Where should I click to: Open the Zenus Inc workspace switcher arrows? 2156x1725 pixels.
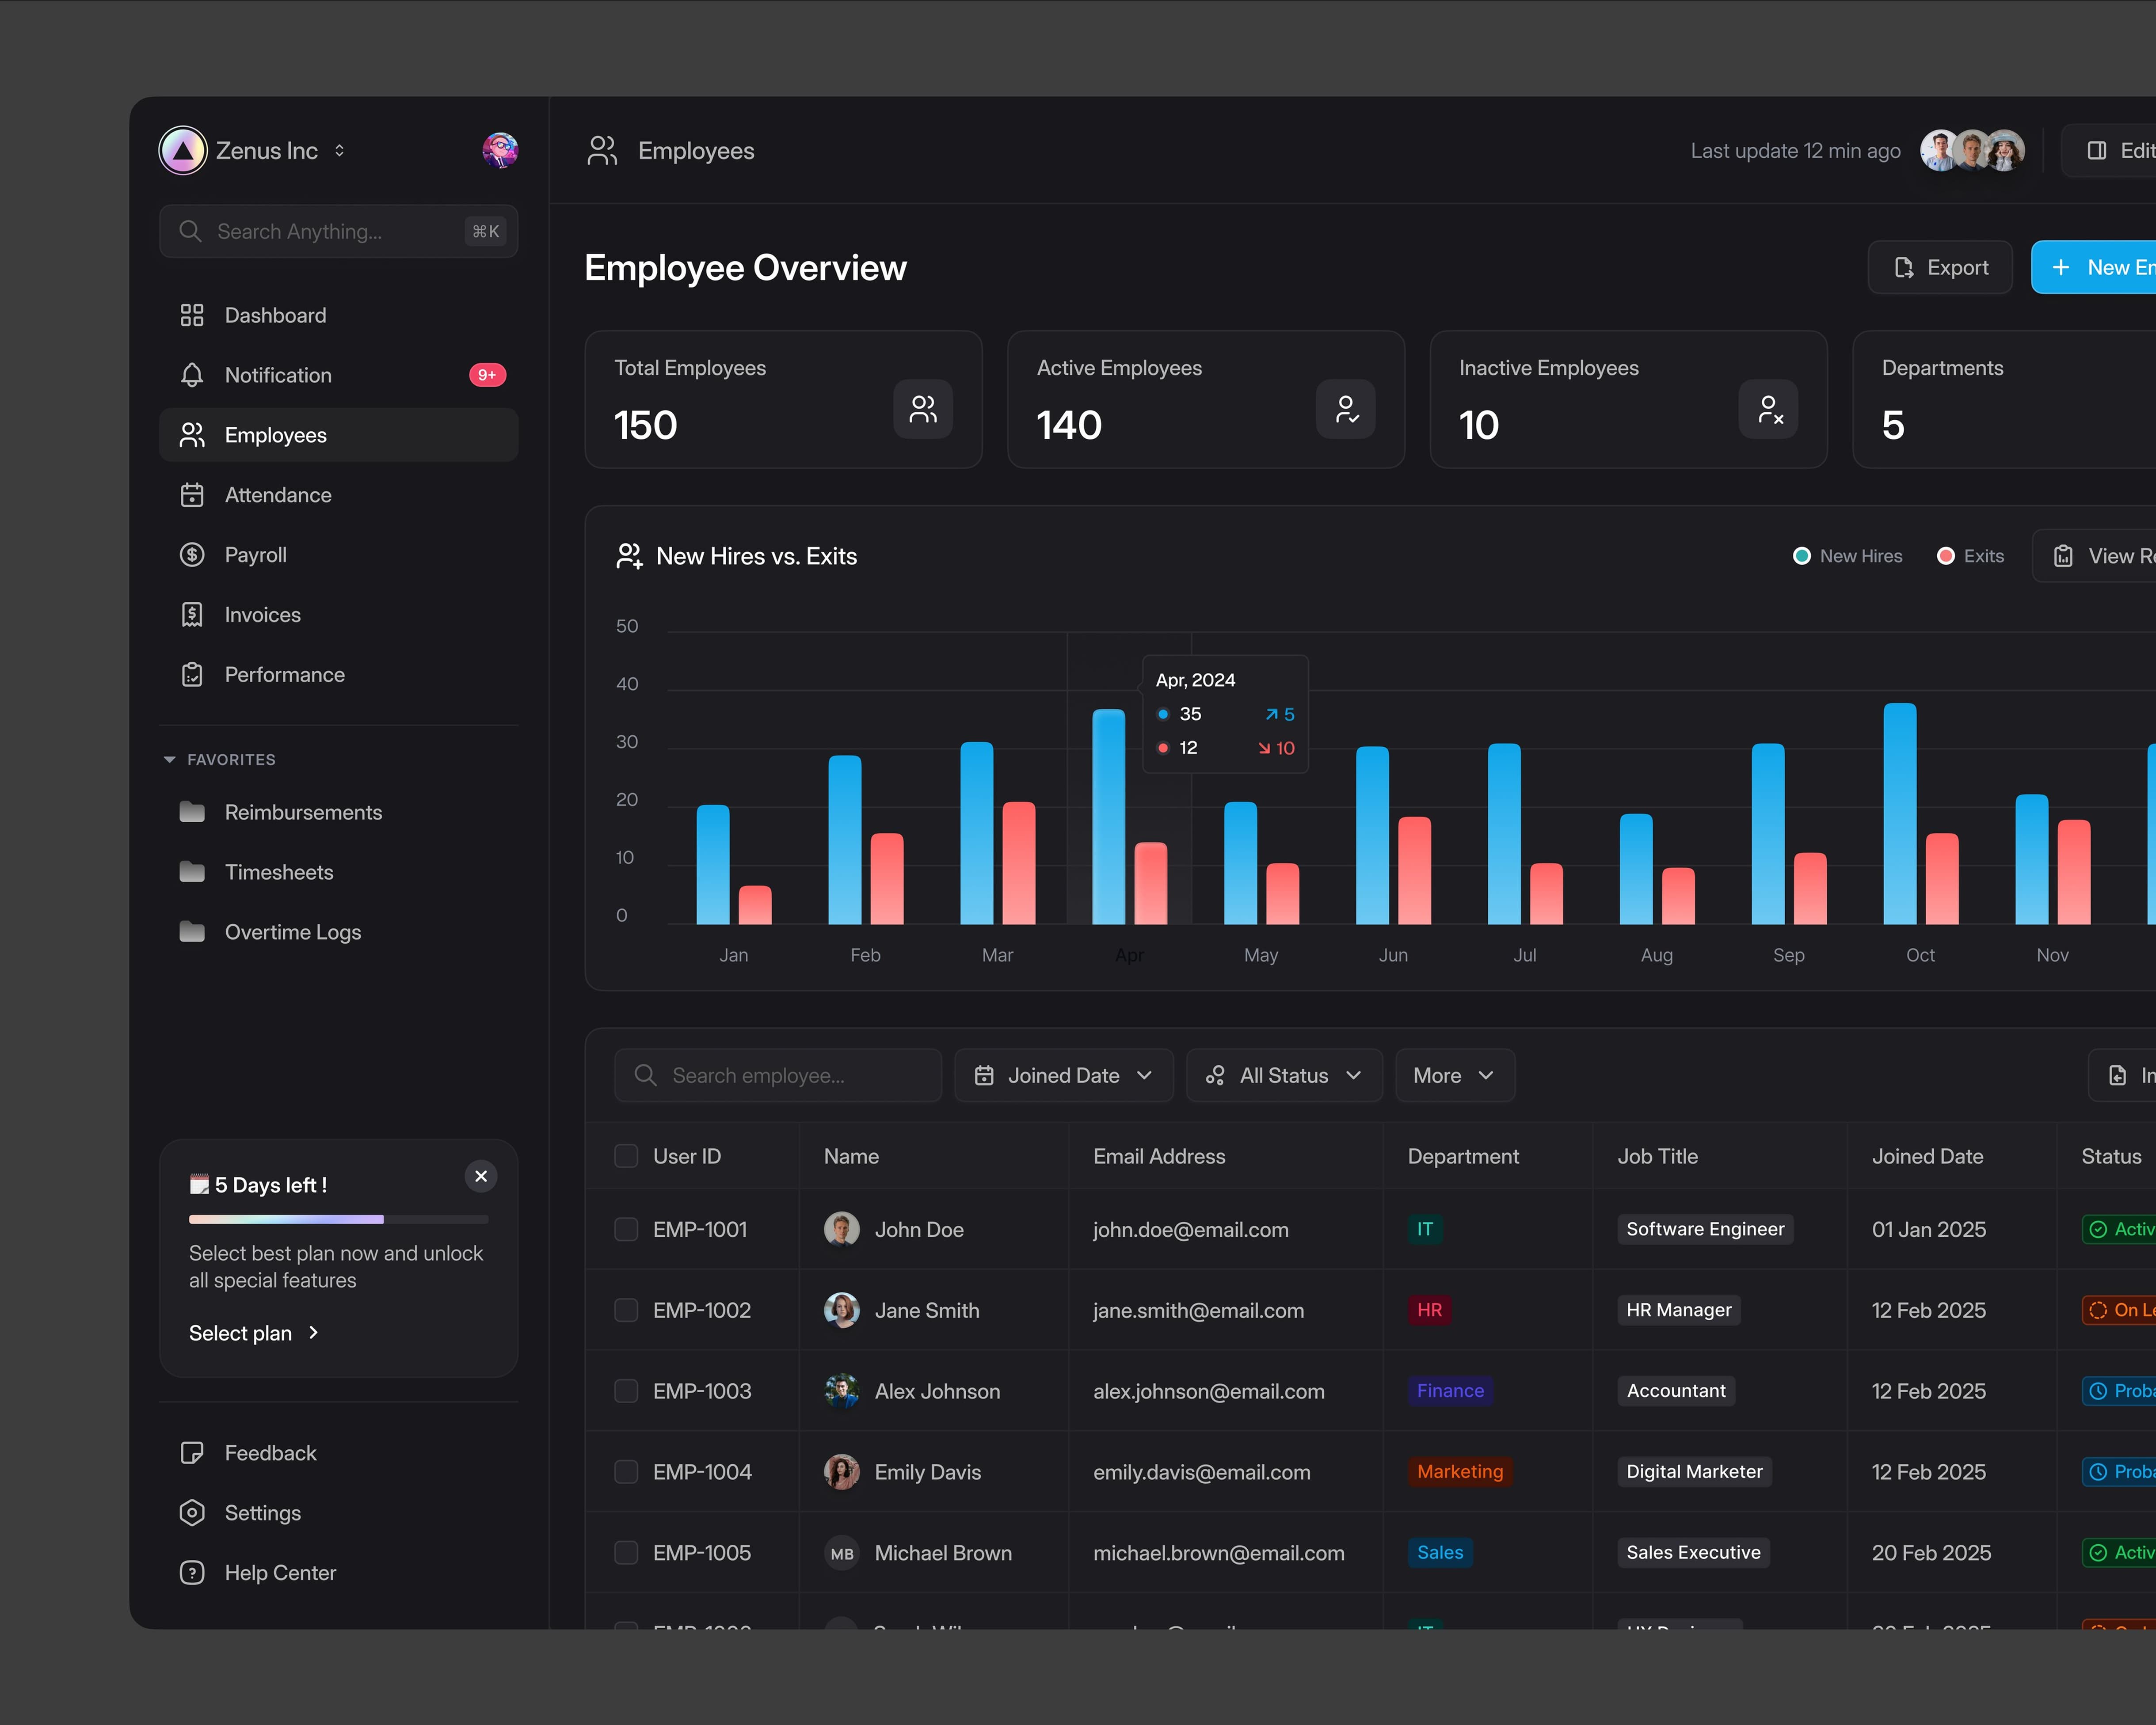pos(340,151)
